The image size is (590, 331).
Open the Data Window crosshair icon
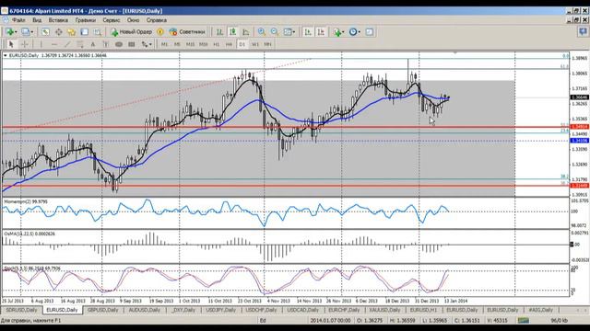[59, 32]
